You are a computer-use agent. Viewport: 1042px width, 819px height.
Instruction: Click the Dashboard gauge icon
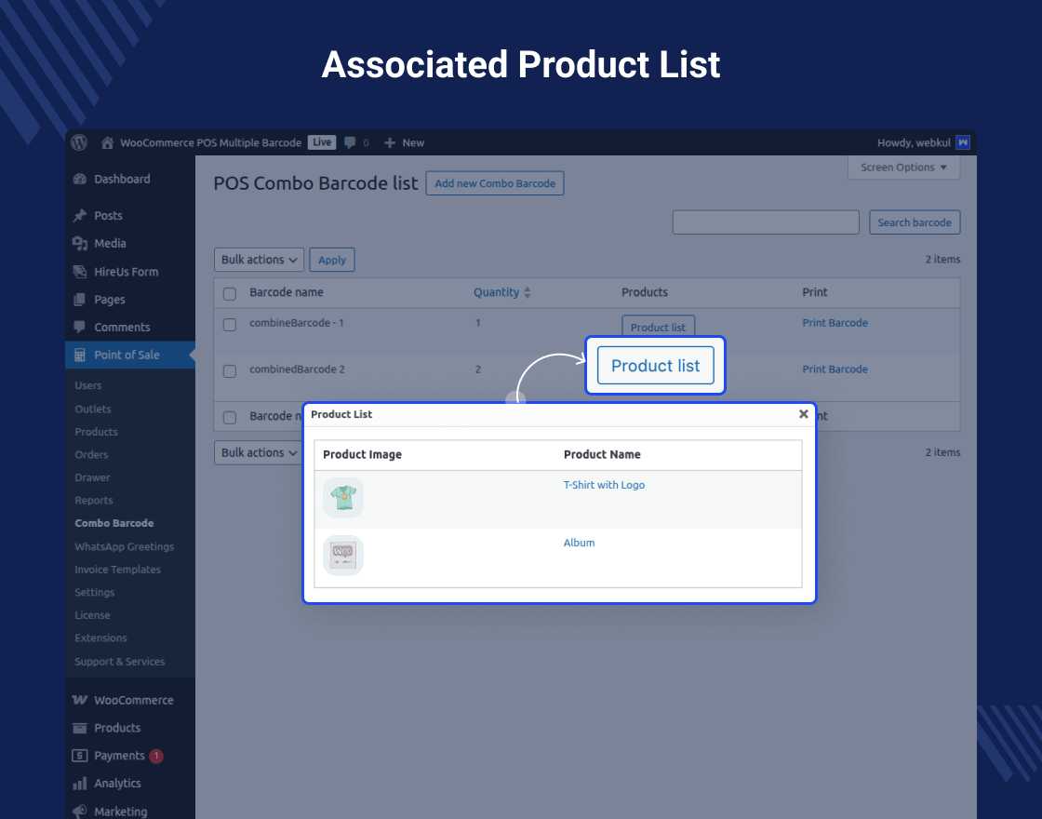point(79,180)
